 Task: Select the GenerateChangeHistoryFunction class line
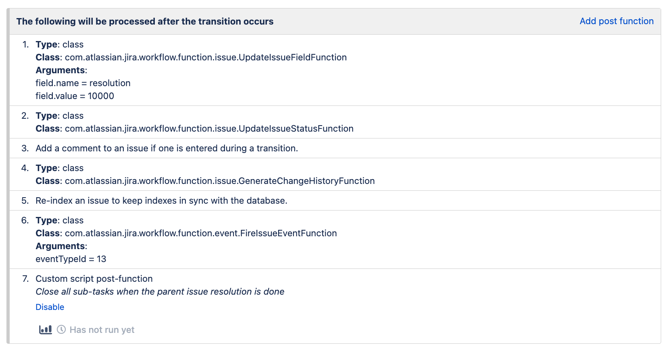click(x=220, y=181)
